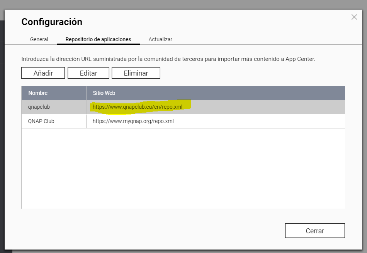This screenshot has width=367, height=253.
Task: Click the URL instruction text above buttons
Action: 168,59
